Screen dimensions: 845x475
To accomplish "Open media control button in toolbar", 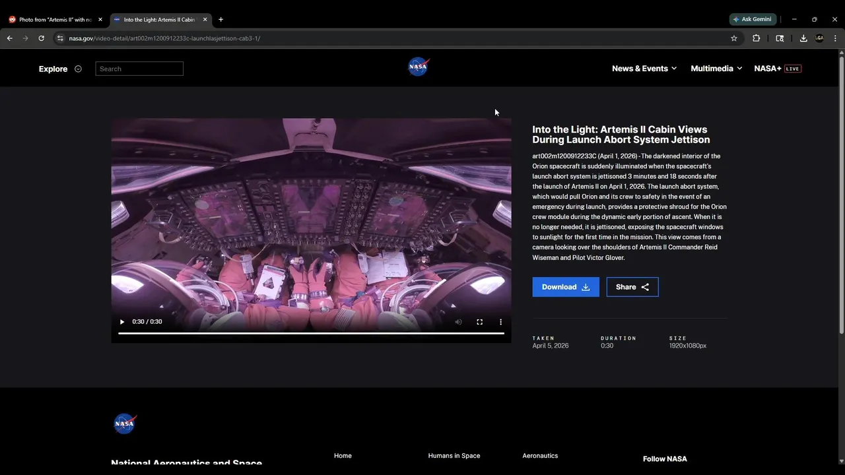I will 780,38.
